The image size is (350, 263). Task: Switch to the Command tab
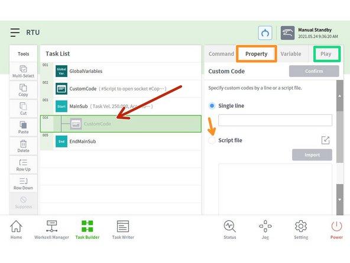tap(221, 54)
